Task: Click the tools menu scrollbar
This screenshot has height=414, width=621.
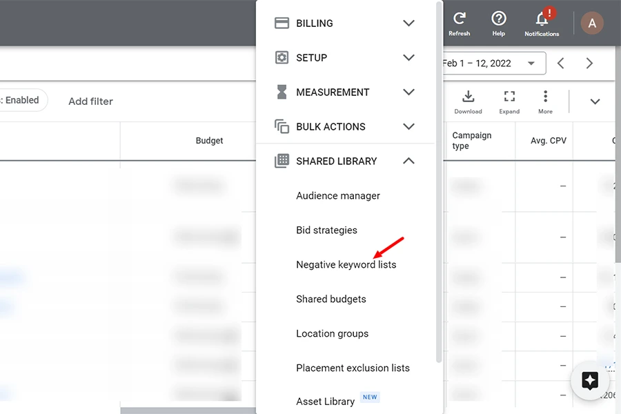Action: 439,179
